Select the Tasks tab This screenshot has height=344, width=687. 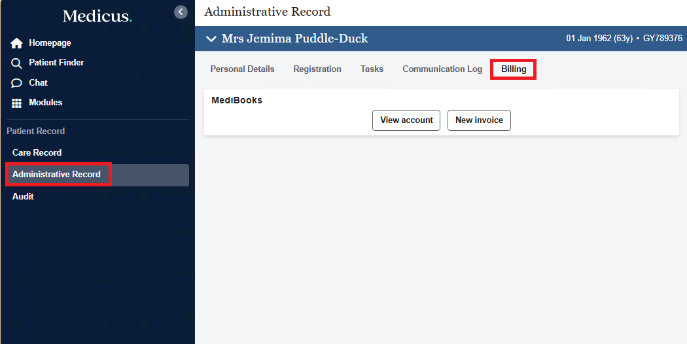(372, 69)
